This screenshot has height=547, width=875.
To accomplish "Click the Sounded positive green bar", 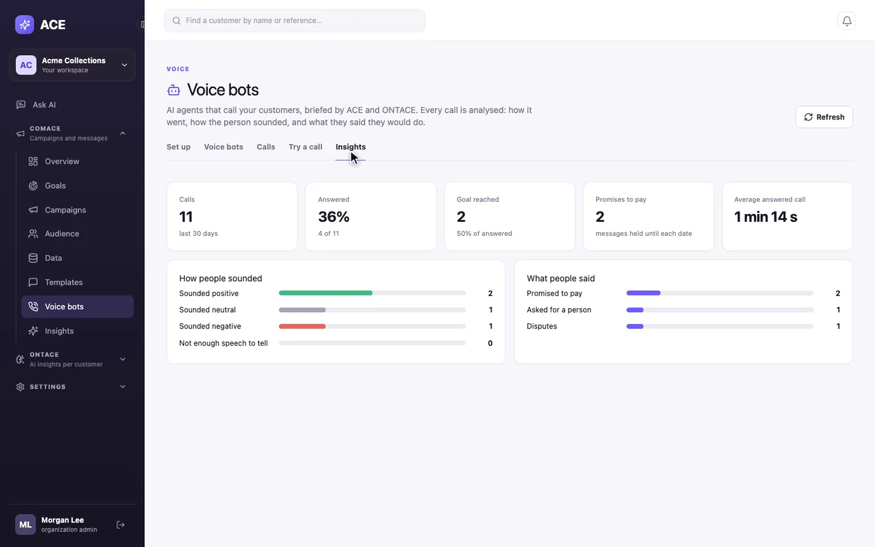I will [326, 294].
